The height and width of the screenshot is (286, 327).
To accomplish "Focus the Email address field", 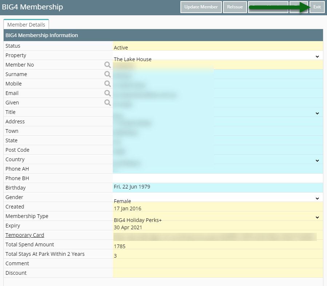I will [218, 93].
